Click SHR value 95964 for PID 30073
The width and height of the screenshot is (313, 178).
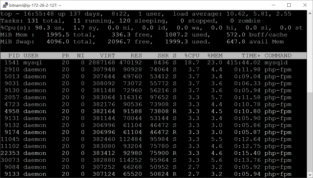point(159,160)
